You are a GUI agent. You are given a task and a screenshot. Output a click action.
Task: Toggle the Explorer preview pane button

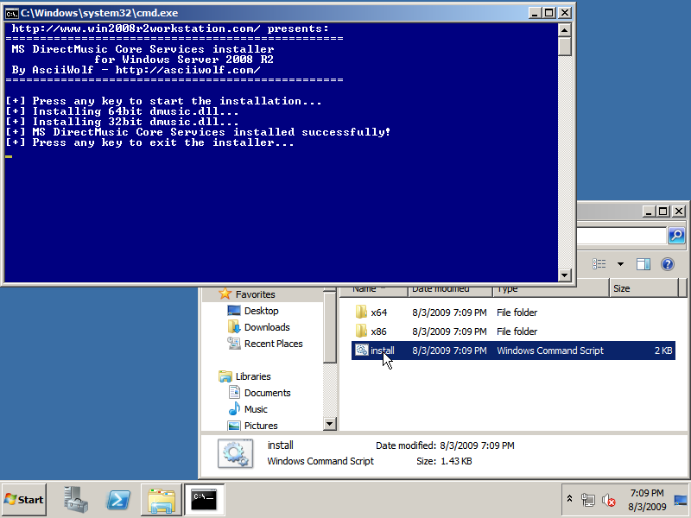click(x=643, y=264)
